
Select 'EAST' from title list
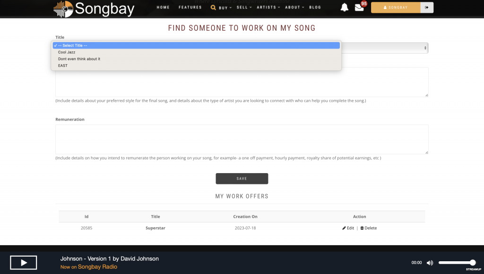196,66
